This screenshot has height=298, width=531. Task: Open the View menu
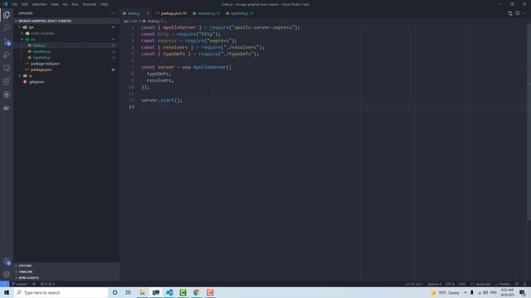55,4
